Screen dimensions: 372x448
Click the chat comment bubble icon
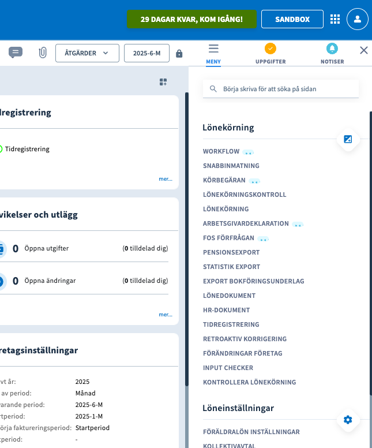coord(16,53)
